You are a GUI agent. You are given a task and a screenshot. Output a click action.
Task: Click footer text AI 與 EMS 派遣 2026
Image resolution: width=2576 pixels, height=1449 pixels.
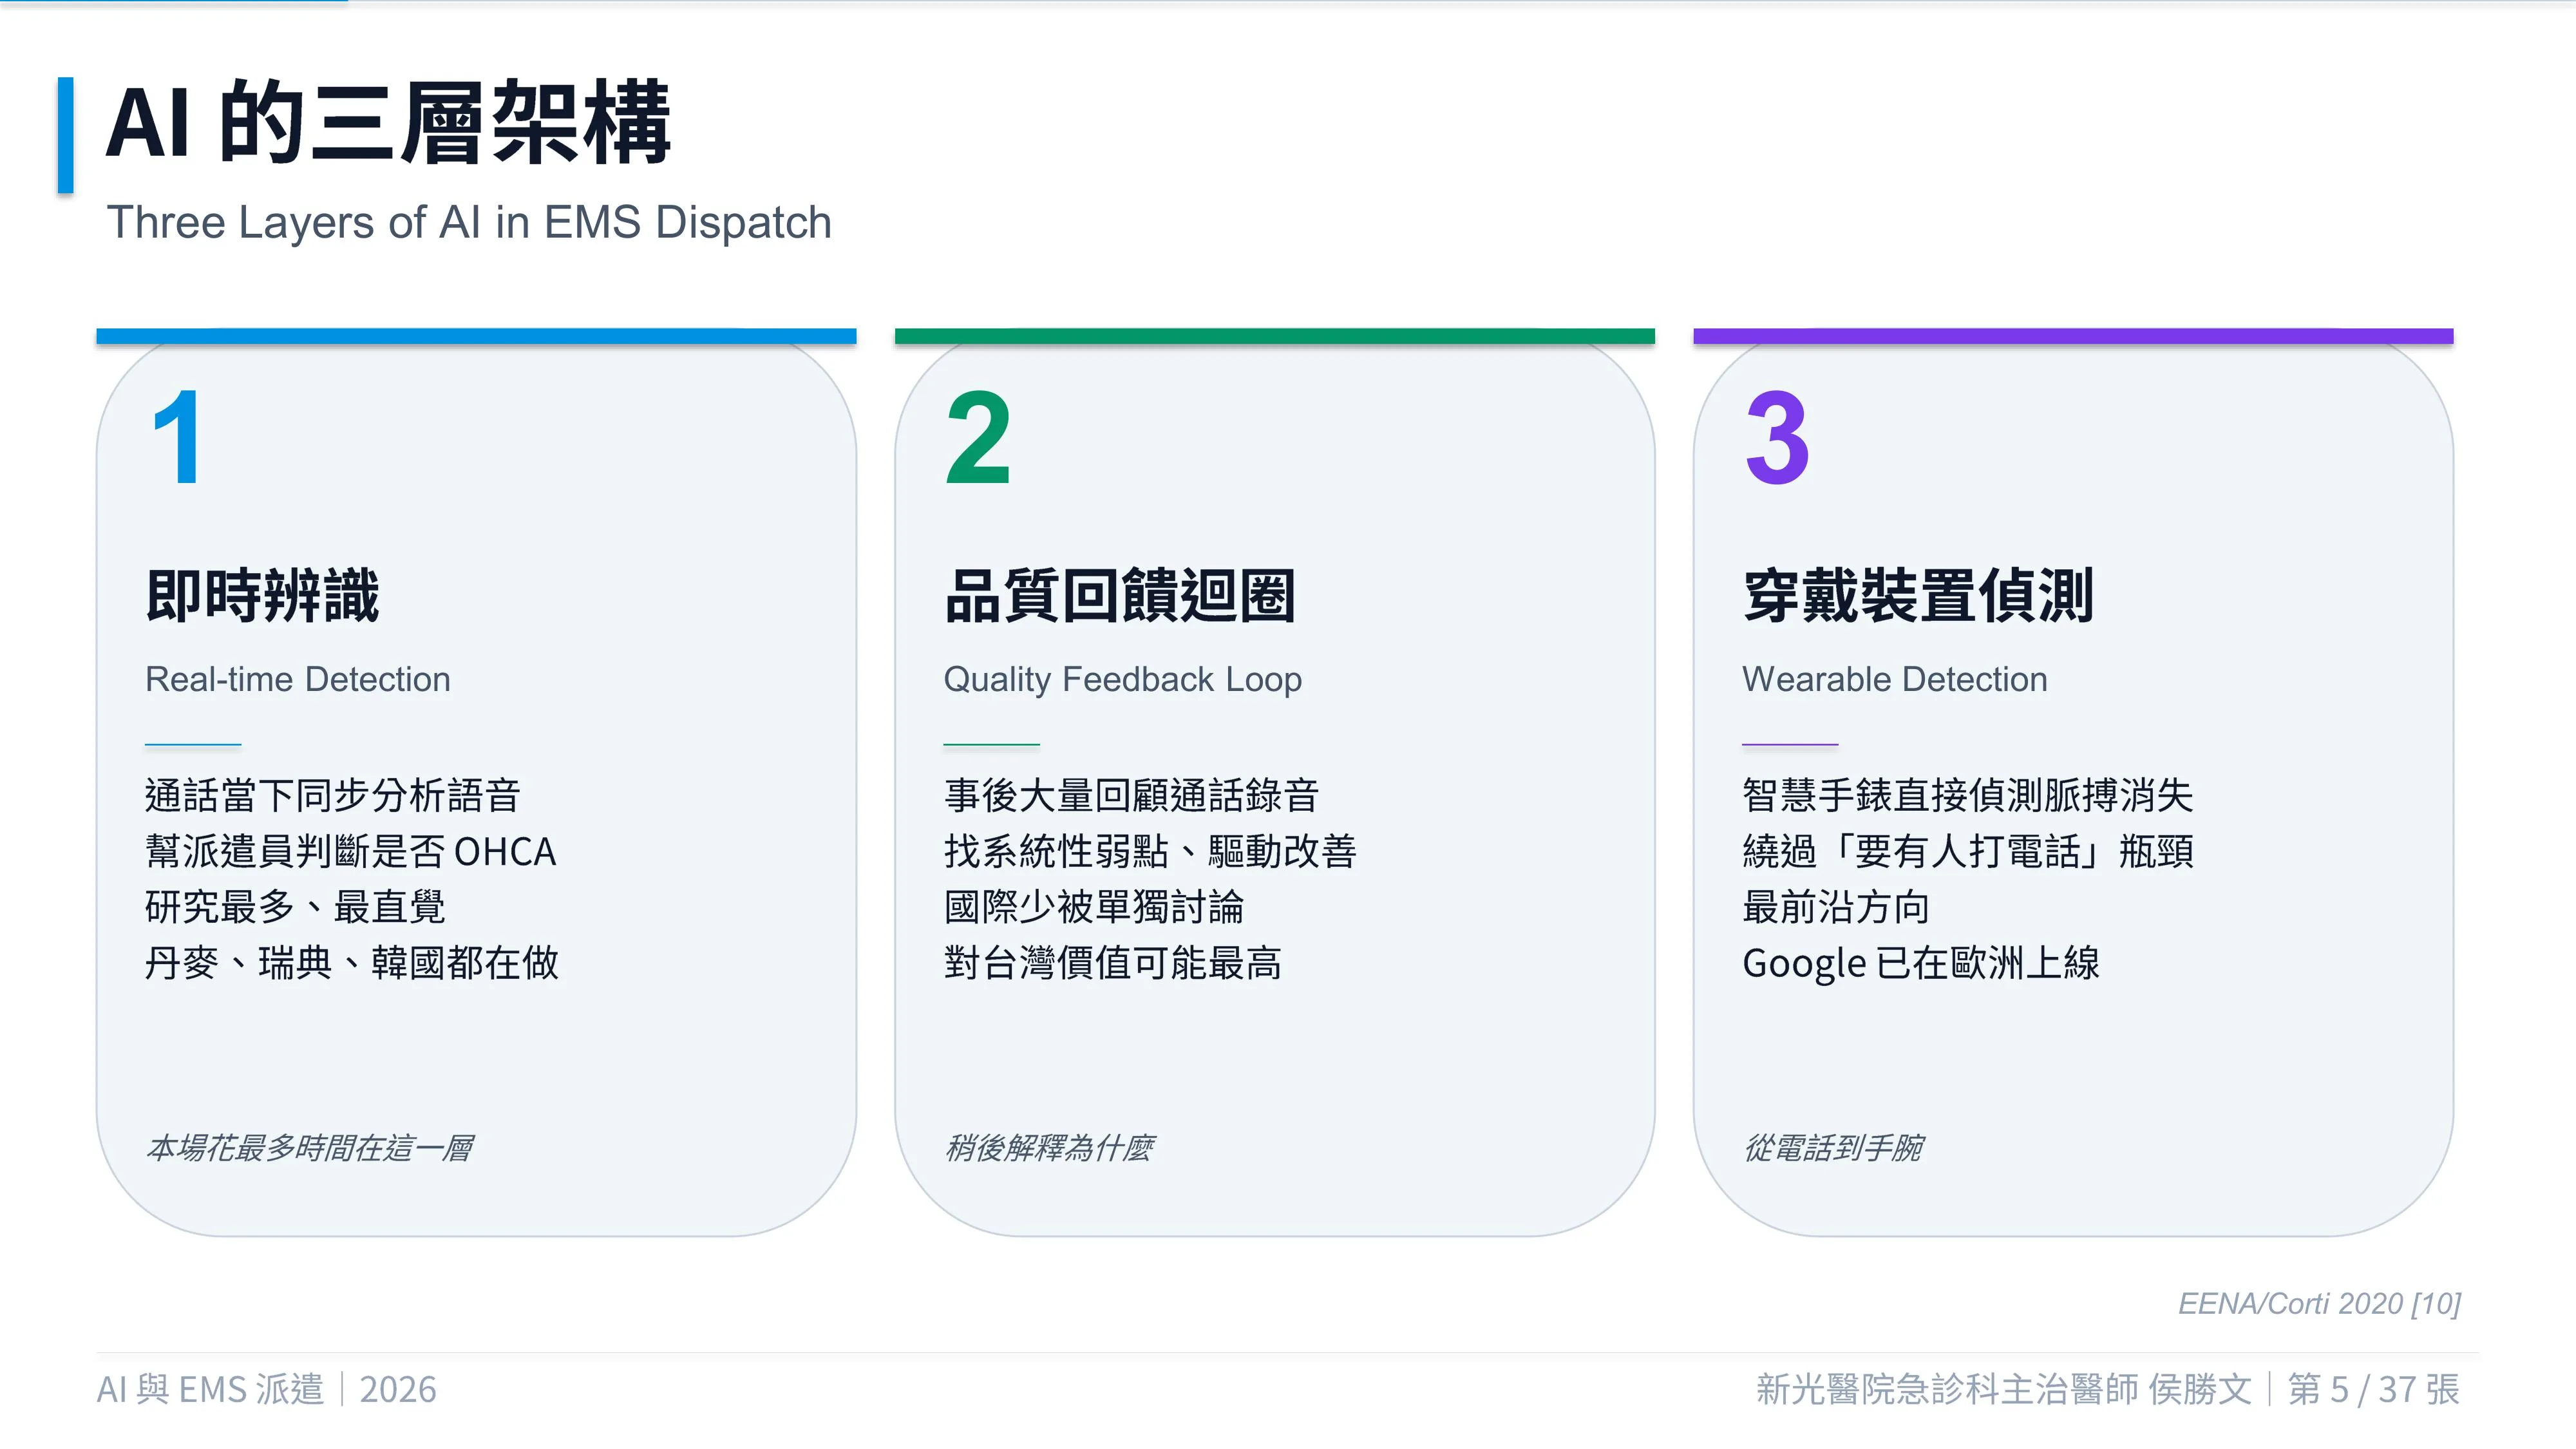click(x=266, y=1389)
